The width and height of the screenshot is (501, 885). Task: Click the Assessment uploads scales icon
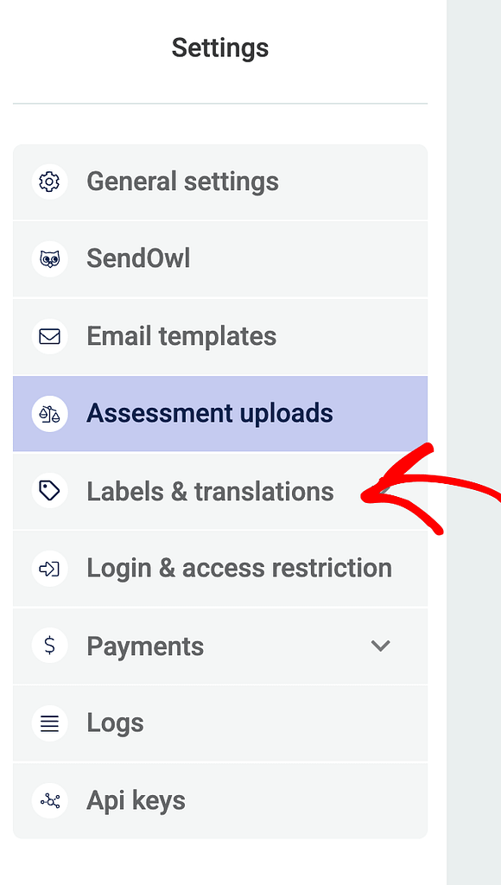49,414
